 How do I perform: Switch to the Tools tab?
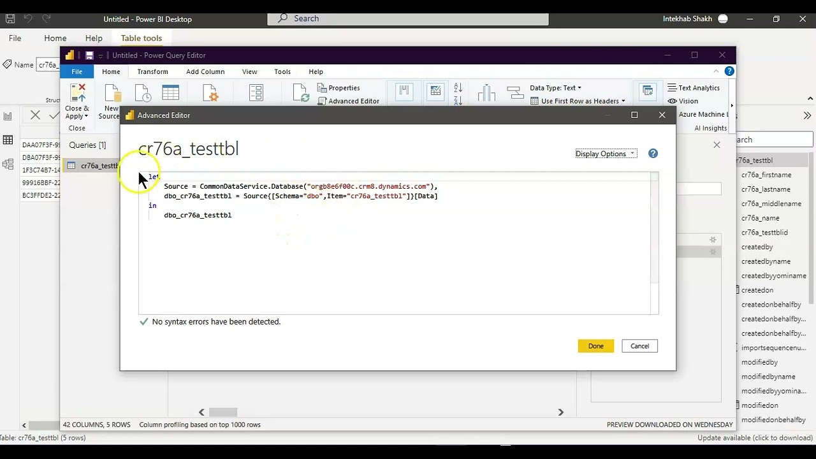point(282,71)
